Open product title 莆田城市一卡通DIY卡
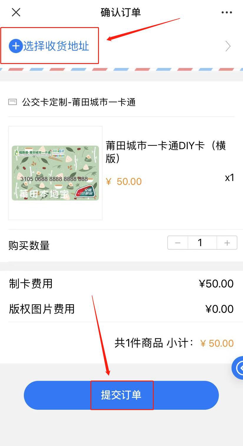 click(x=166, y=152)
